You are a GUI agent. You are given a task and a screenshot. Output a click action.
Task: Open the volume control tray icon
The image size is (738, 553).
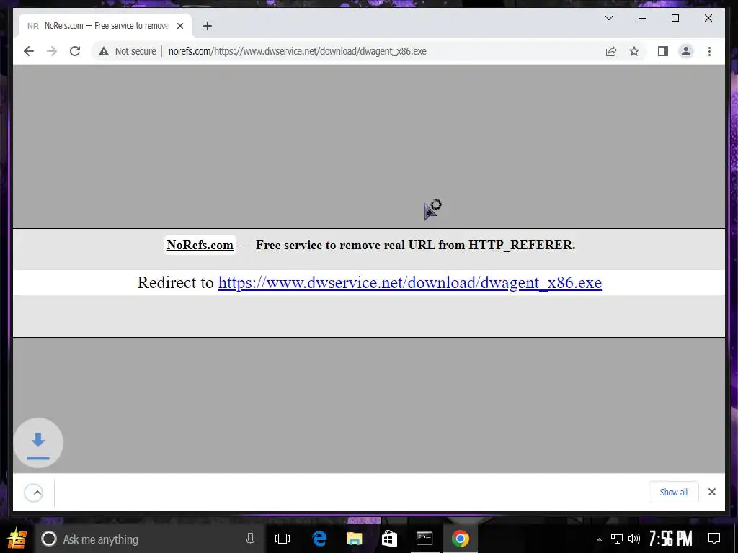(634, 539)
